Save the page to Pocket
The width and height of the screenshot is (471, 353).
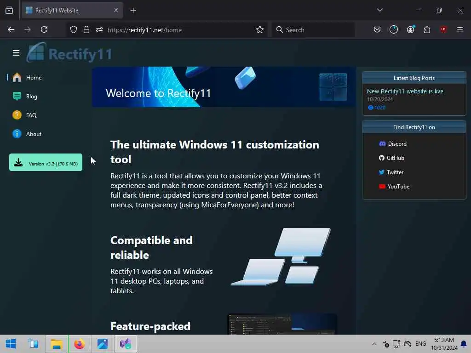coord(377,29)
